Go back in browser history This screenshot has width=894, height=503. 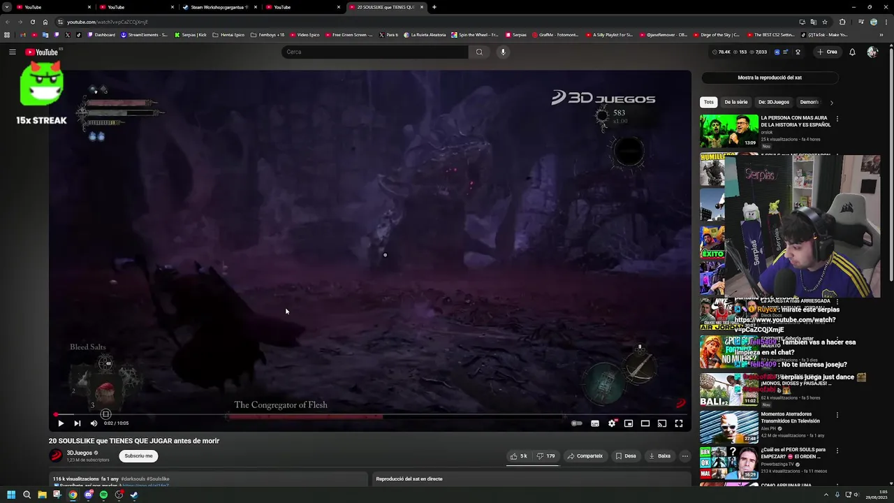point(7,22)
